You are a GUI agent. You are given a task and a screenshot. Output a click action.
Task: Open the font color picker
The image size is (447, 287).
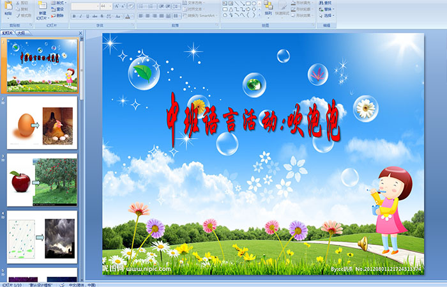click(129, 16)
